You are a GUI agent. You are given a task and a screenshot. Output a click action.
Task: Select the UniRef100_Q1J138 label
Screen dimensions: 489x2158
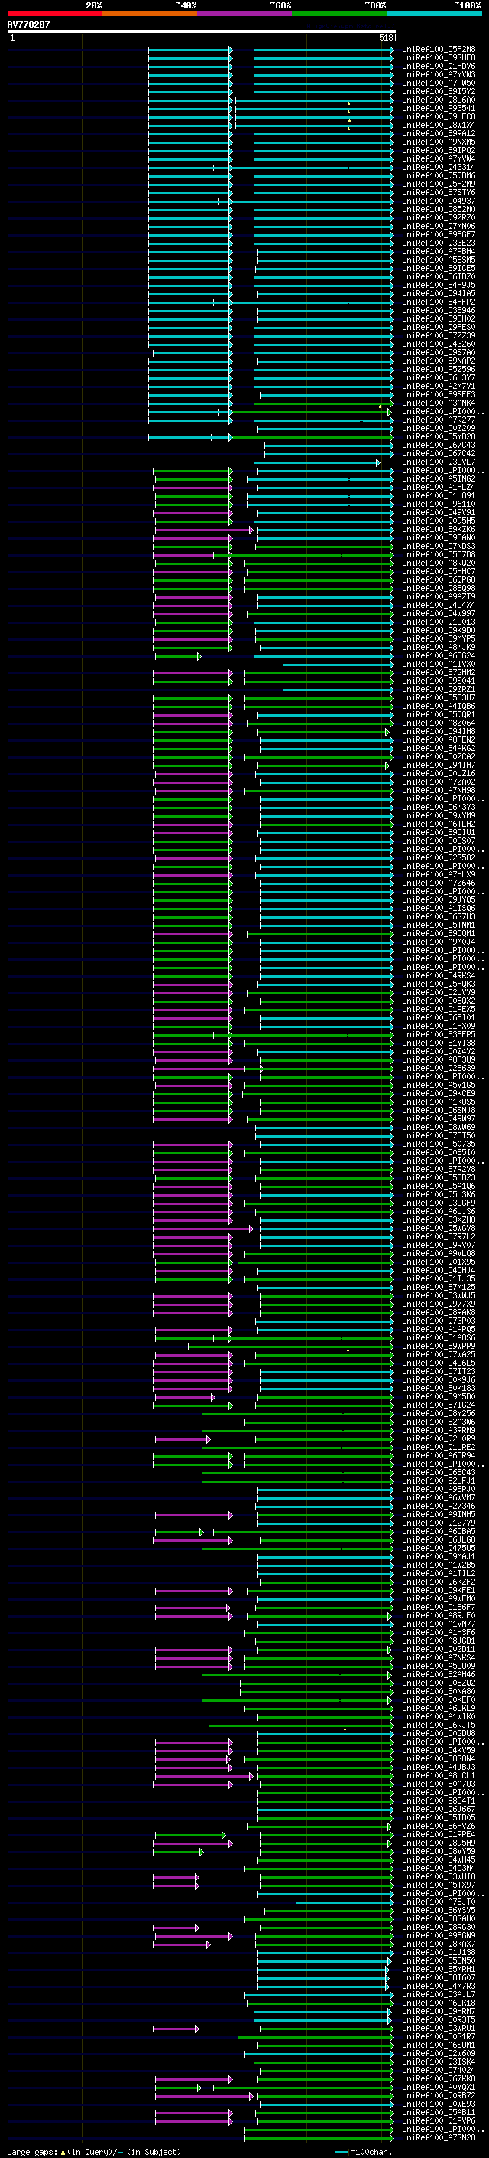439,1952
